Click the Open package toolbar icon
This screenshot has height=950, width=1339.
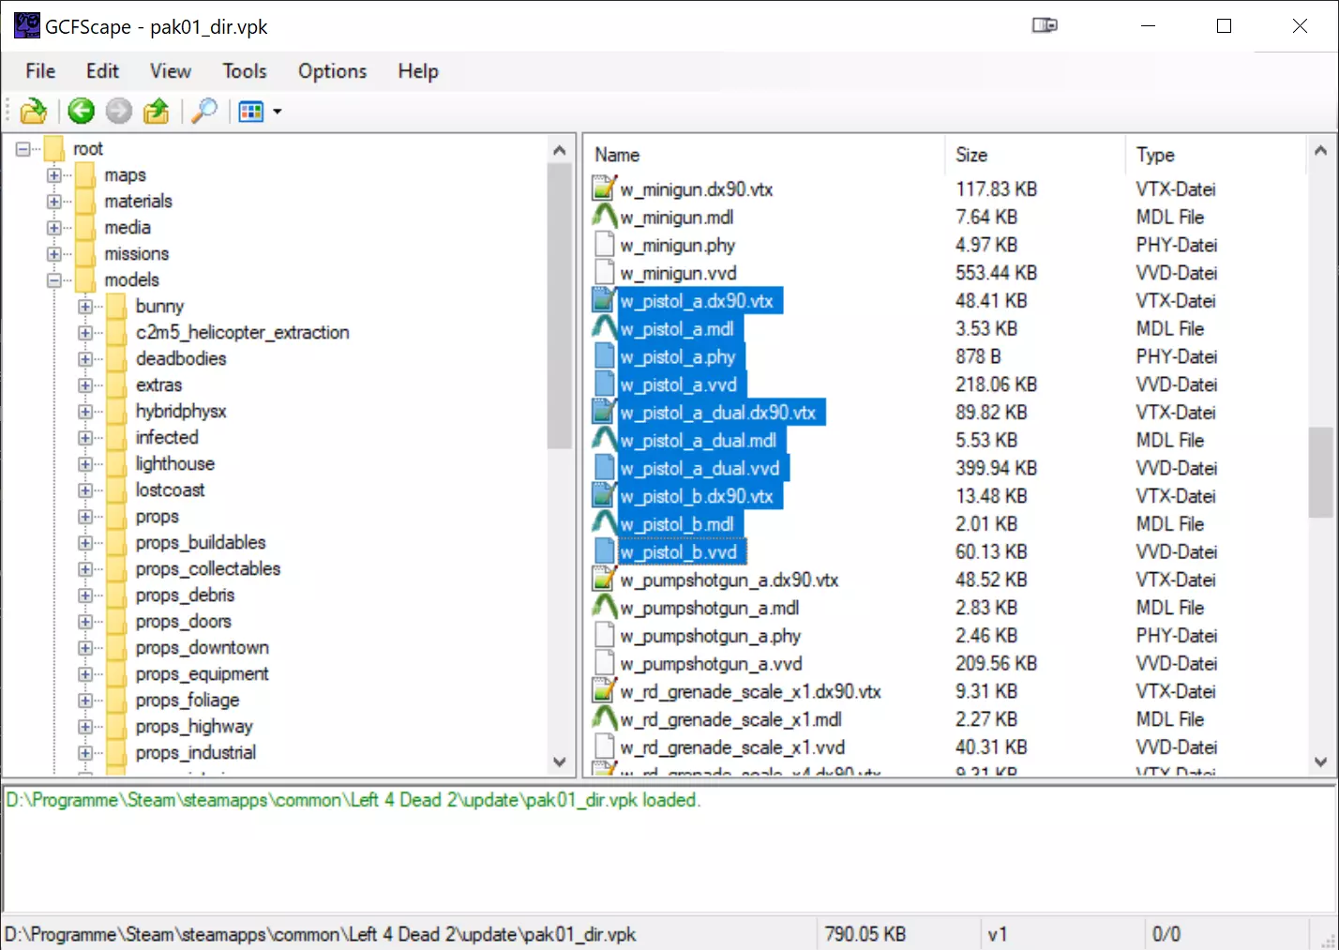coord(33,112)
